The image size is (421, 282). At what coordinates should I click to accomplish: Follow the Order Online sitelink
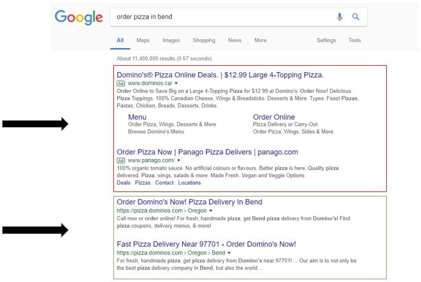(274, 117)
